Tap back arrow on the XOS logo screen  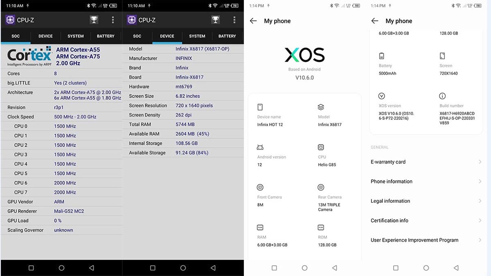point(253,21)
